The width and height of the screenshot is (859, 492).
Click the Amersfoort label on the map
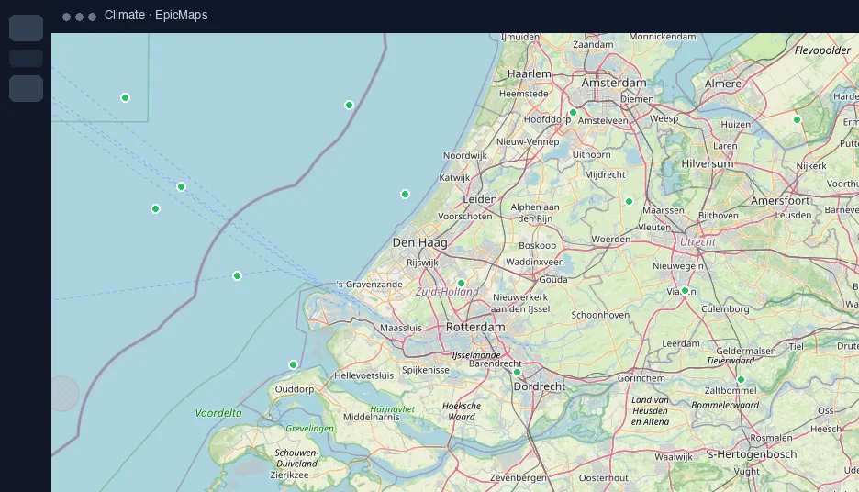[x=780, y=200]
